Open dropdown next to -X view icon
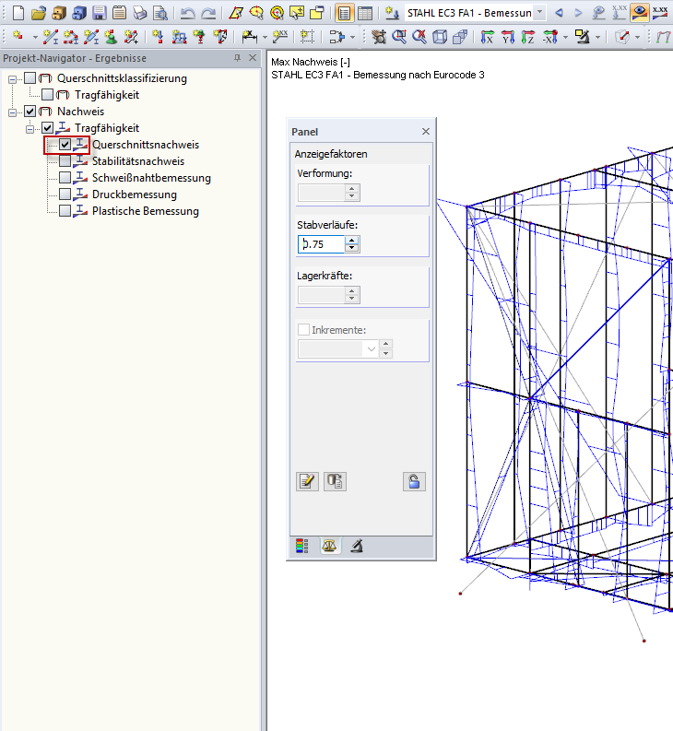This screenshot has height=731, width=673. [x=565, y=37]
